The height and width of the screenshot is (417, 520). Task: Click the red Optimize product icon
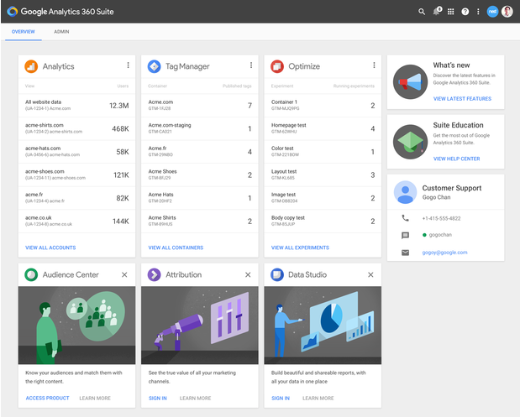(277, 66)
